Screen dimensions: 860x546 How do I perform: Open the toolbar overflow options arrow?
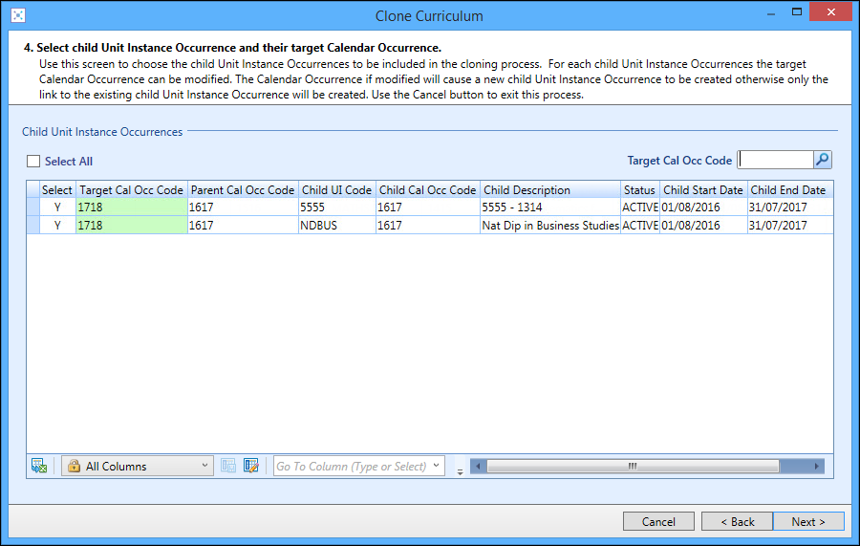pyautogui.click(x=460, y=472)
